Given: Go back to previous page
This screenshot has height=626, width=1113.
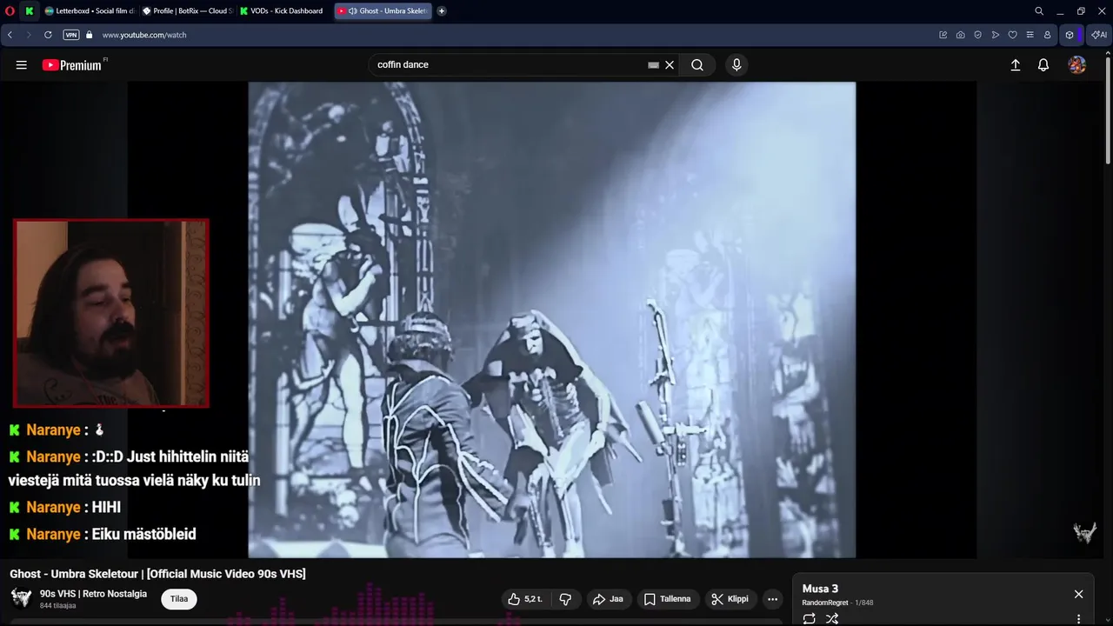Looking at the screenshot, I should (10, 35).
